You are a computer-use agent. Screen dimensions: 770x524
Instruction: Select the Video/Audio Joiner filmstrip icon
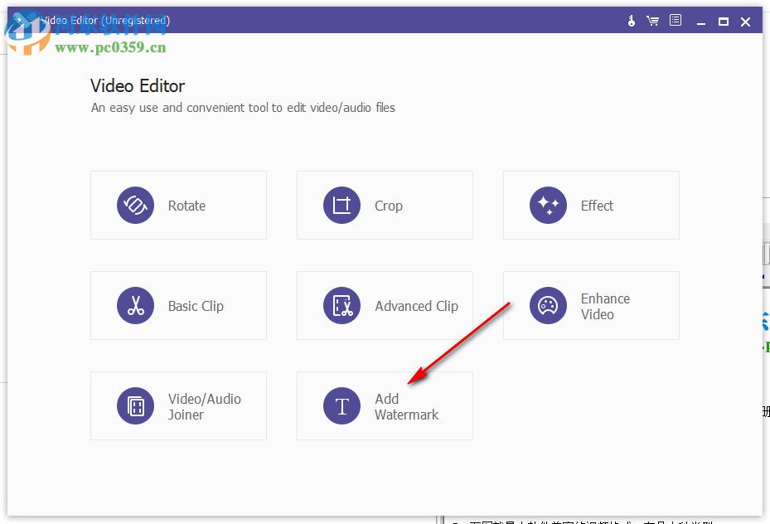click(135, 405)
